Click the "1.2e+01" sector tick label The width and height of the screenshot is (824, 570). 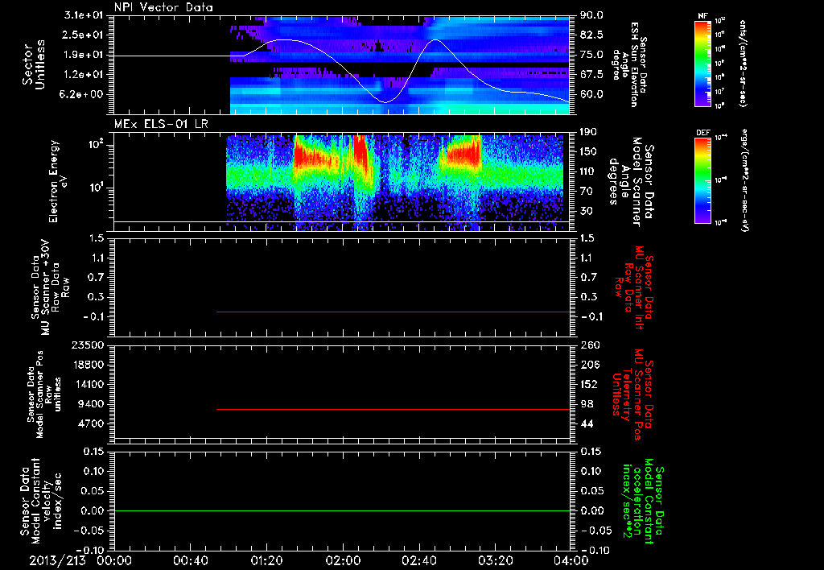tap(85, 75)
